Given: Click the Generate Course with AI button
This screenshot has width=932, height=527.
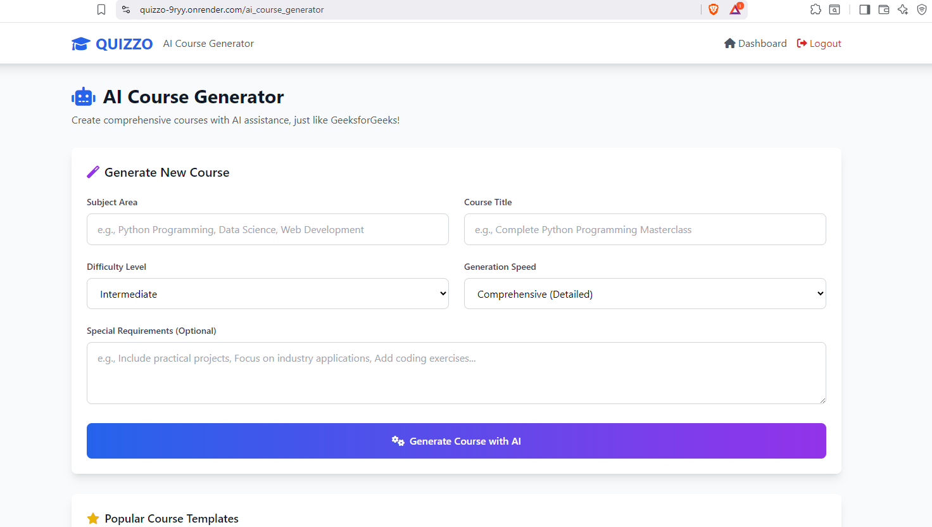Looking at the screenshot, I should pyautogui.click(x=457, y=441).
